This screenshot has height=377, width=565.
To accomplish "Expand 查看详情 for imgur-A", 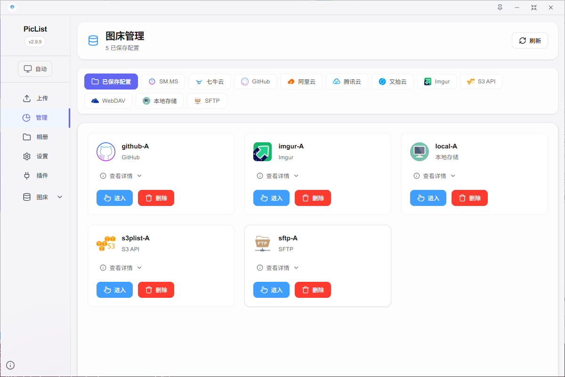I will [278, 176].
